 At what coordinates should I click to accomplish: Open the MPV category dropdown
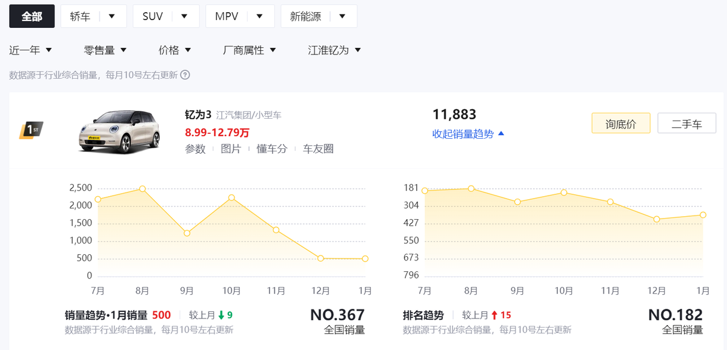(240, 16)
